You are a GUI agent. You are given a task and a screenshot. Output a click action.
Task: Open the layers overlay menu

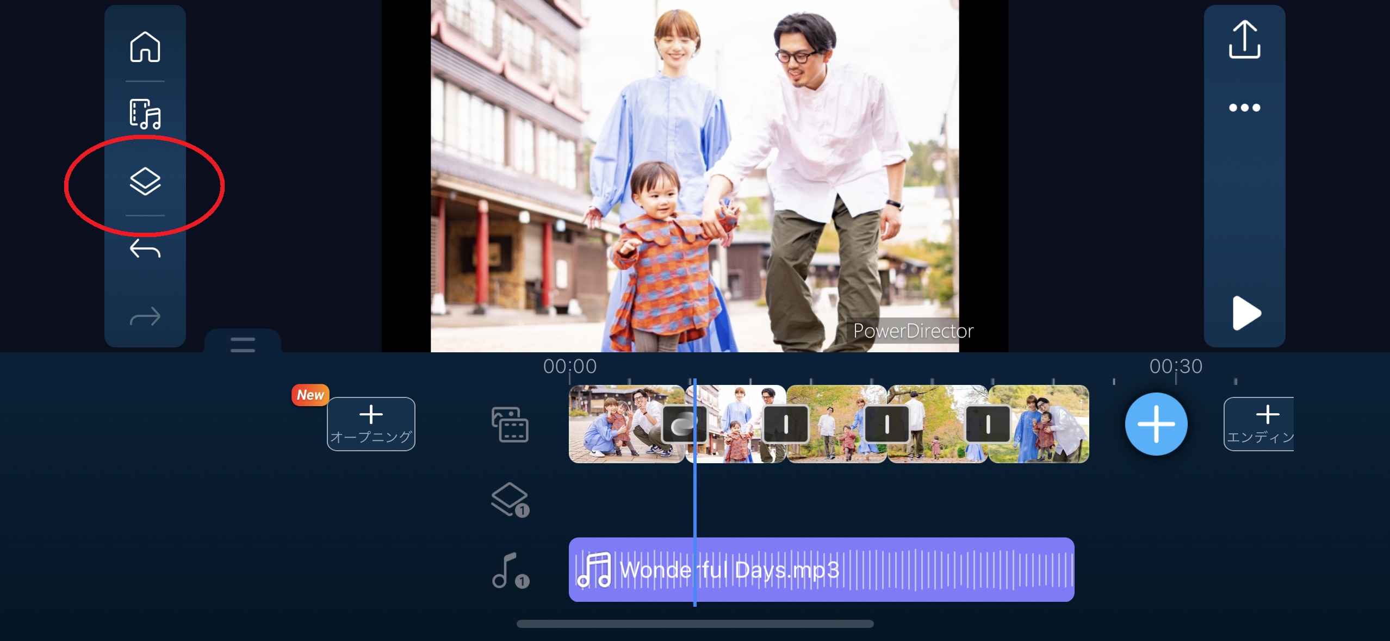click(x=145, y=182)
